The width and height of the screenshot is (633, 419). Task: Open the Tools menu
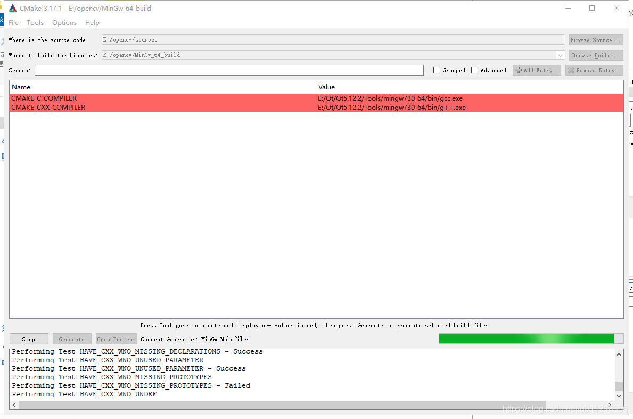[x=35, y=22]
